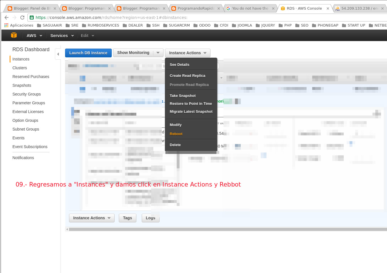Open Parameter Groups in sidebar

point(29,103)
